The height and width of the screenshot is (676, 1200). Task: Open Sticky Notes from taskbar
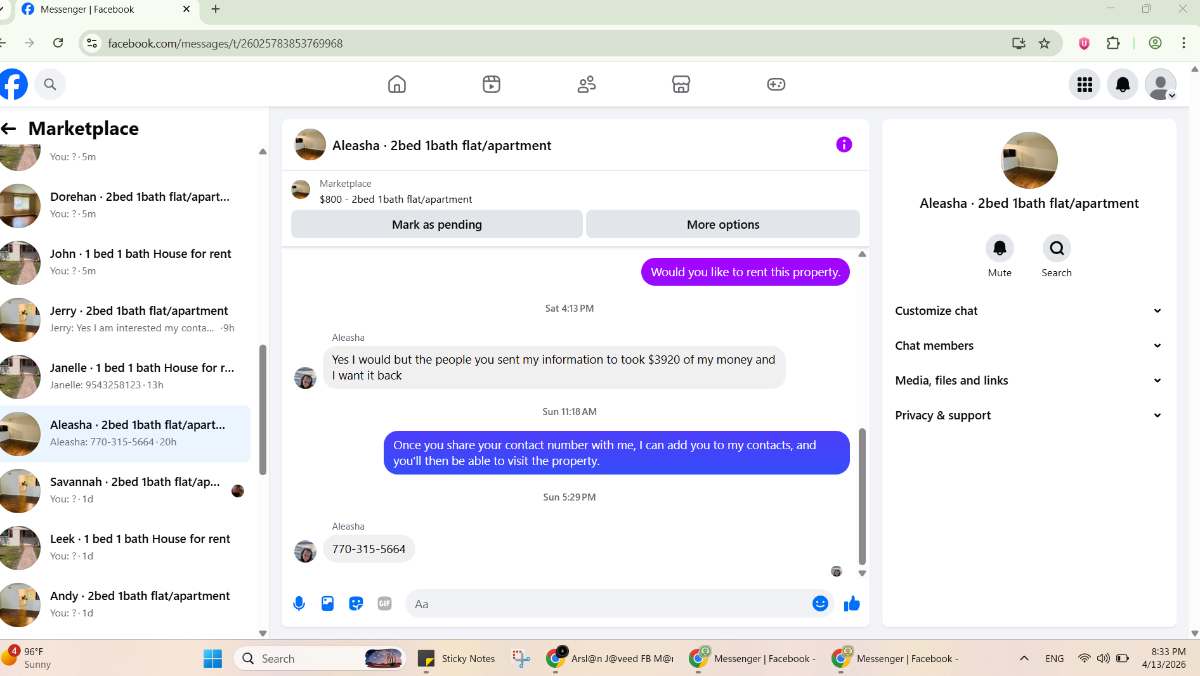457,659
